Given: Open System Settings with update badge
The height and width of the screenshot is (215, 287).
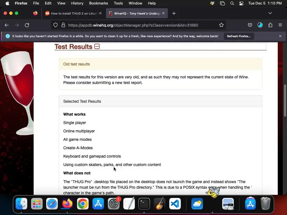Looking at the screenshot, I should click(114, 204).
